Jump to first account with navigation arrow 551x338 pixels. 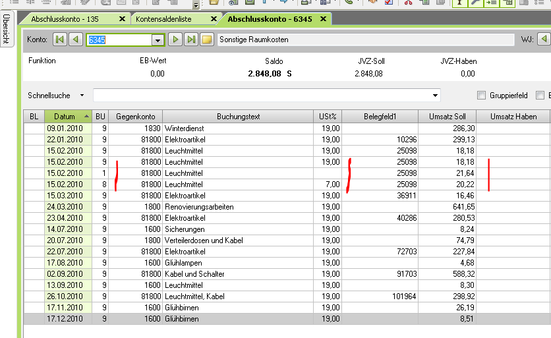pyautogui.click(x=60, y=40)
